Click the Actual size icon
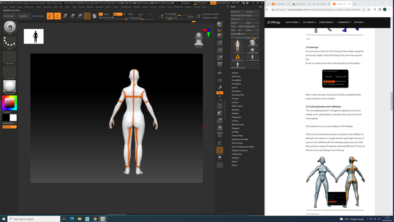 coord(220,50)
